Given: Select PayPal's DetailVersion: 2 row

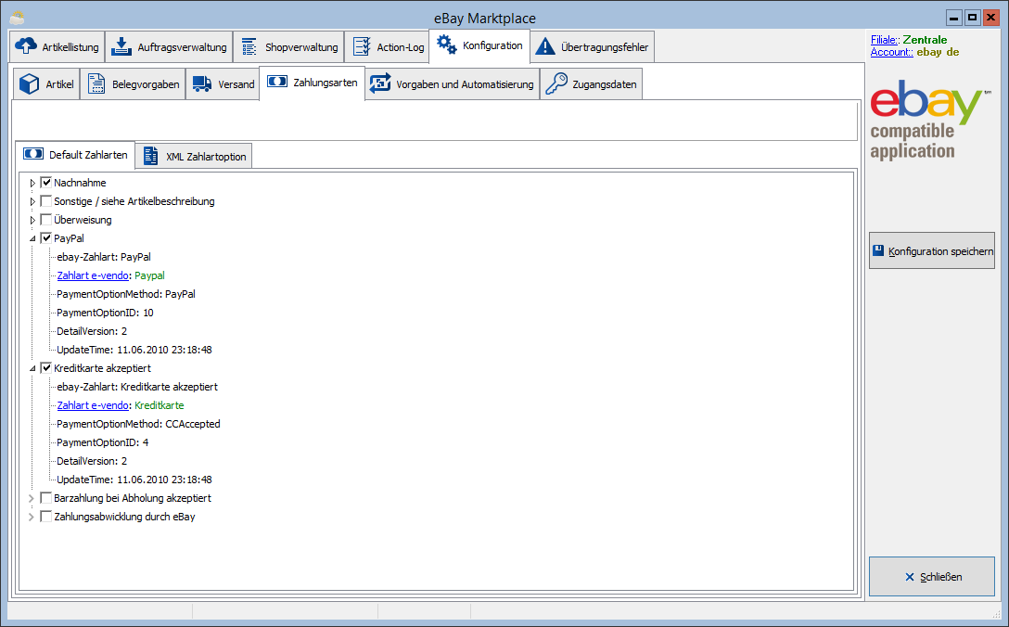Looking at the screenshot, I should (92, 331).
